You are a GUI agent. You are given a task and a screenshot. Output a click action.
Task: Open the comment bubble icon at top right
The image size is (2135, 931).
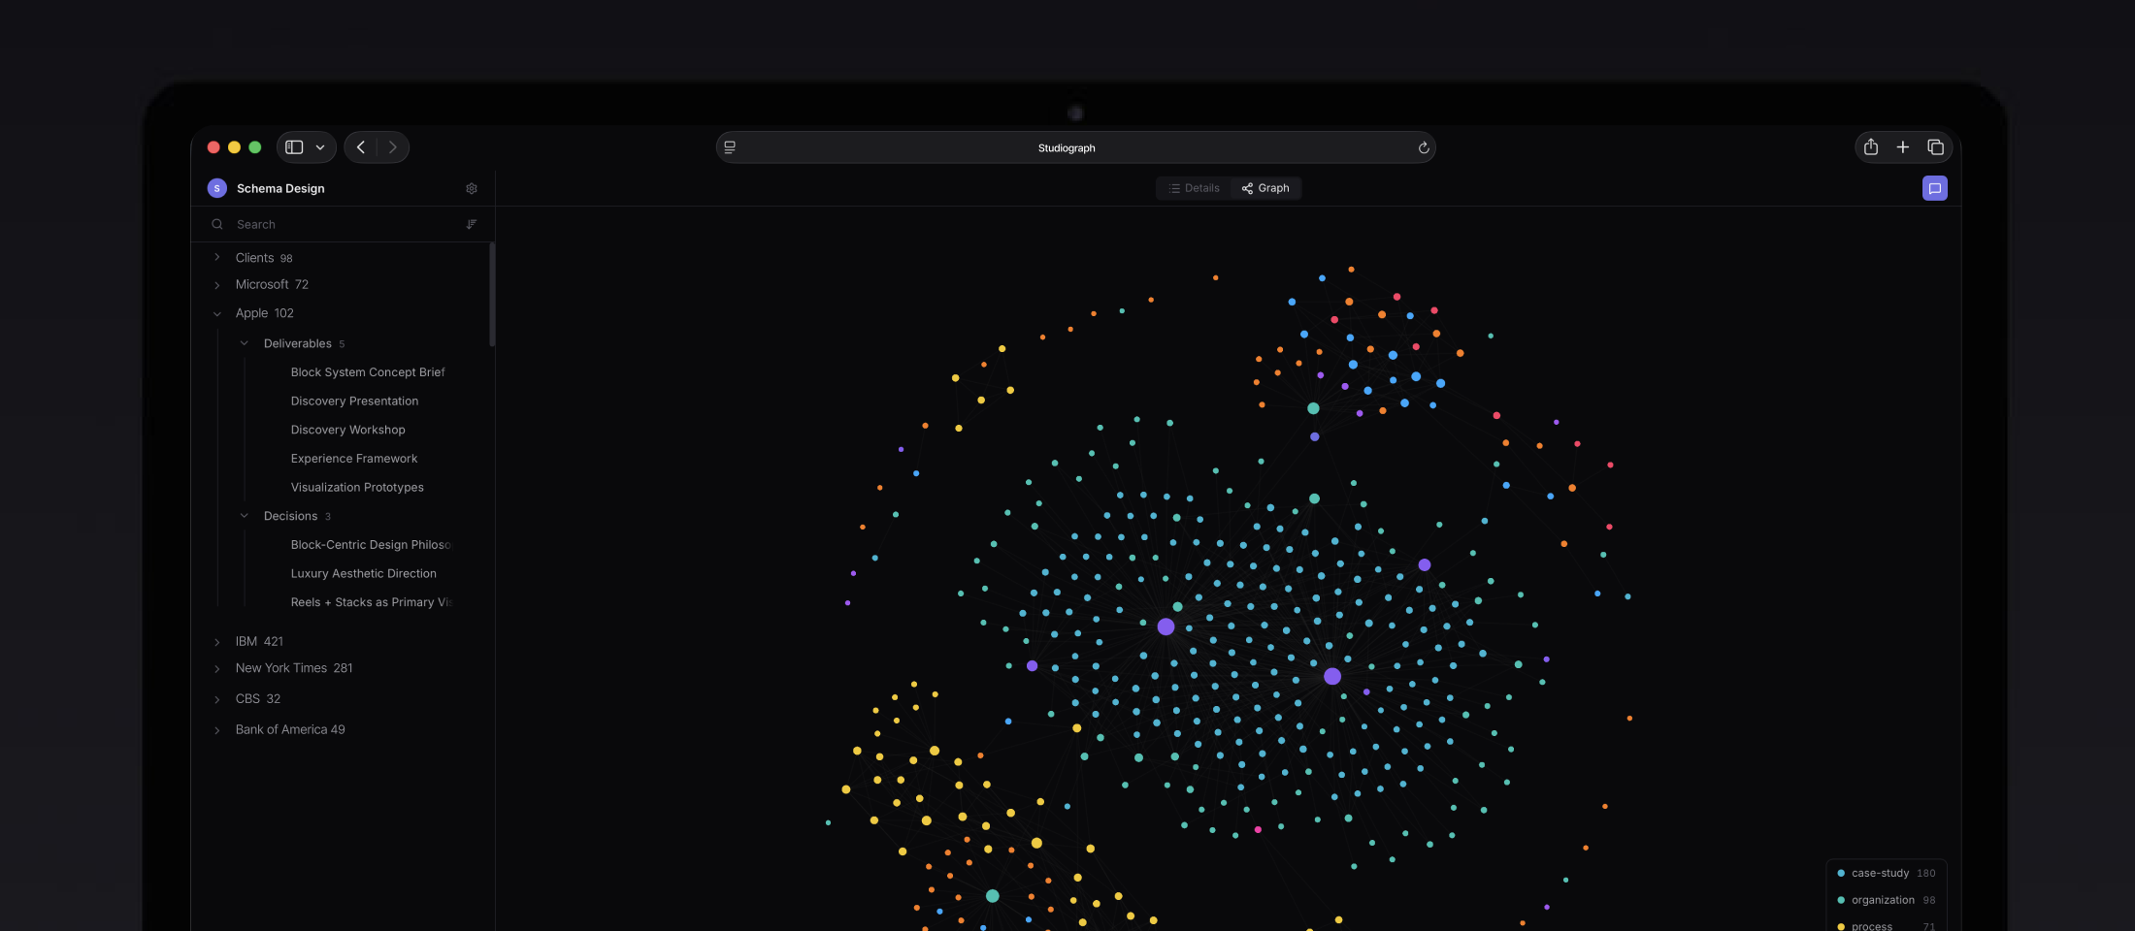(1935, 188)
